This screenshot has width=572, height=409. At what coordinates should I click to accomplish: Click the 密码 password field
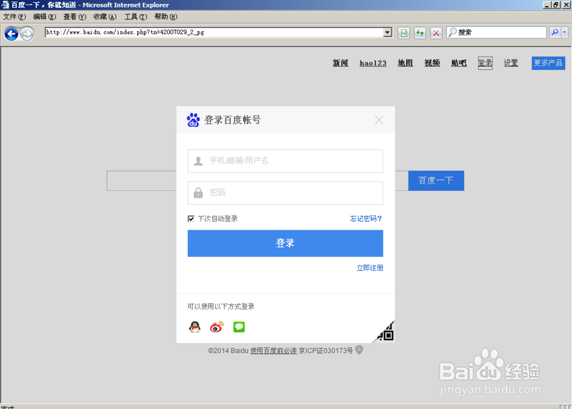pyautogui.click(x=285, y=193)
